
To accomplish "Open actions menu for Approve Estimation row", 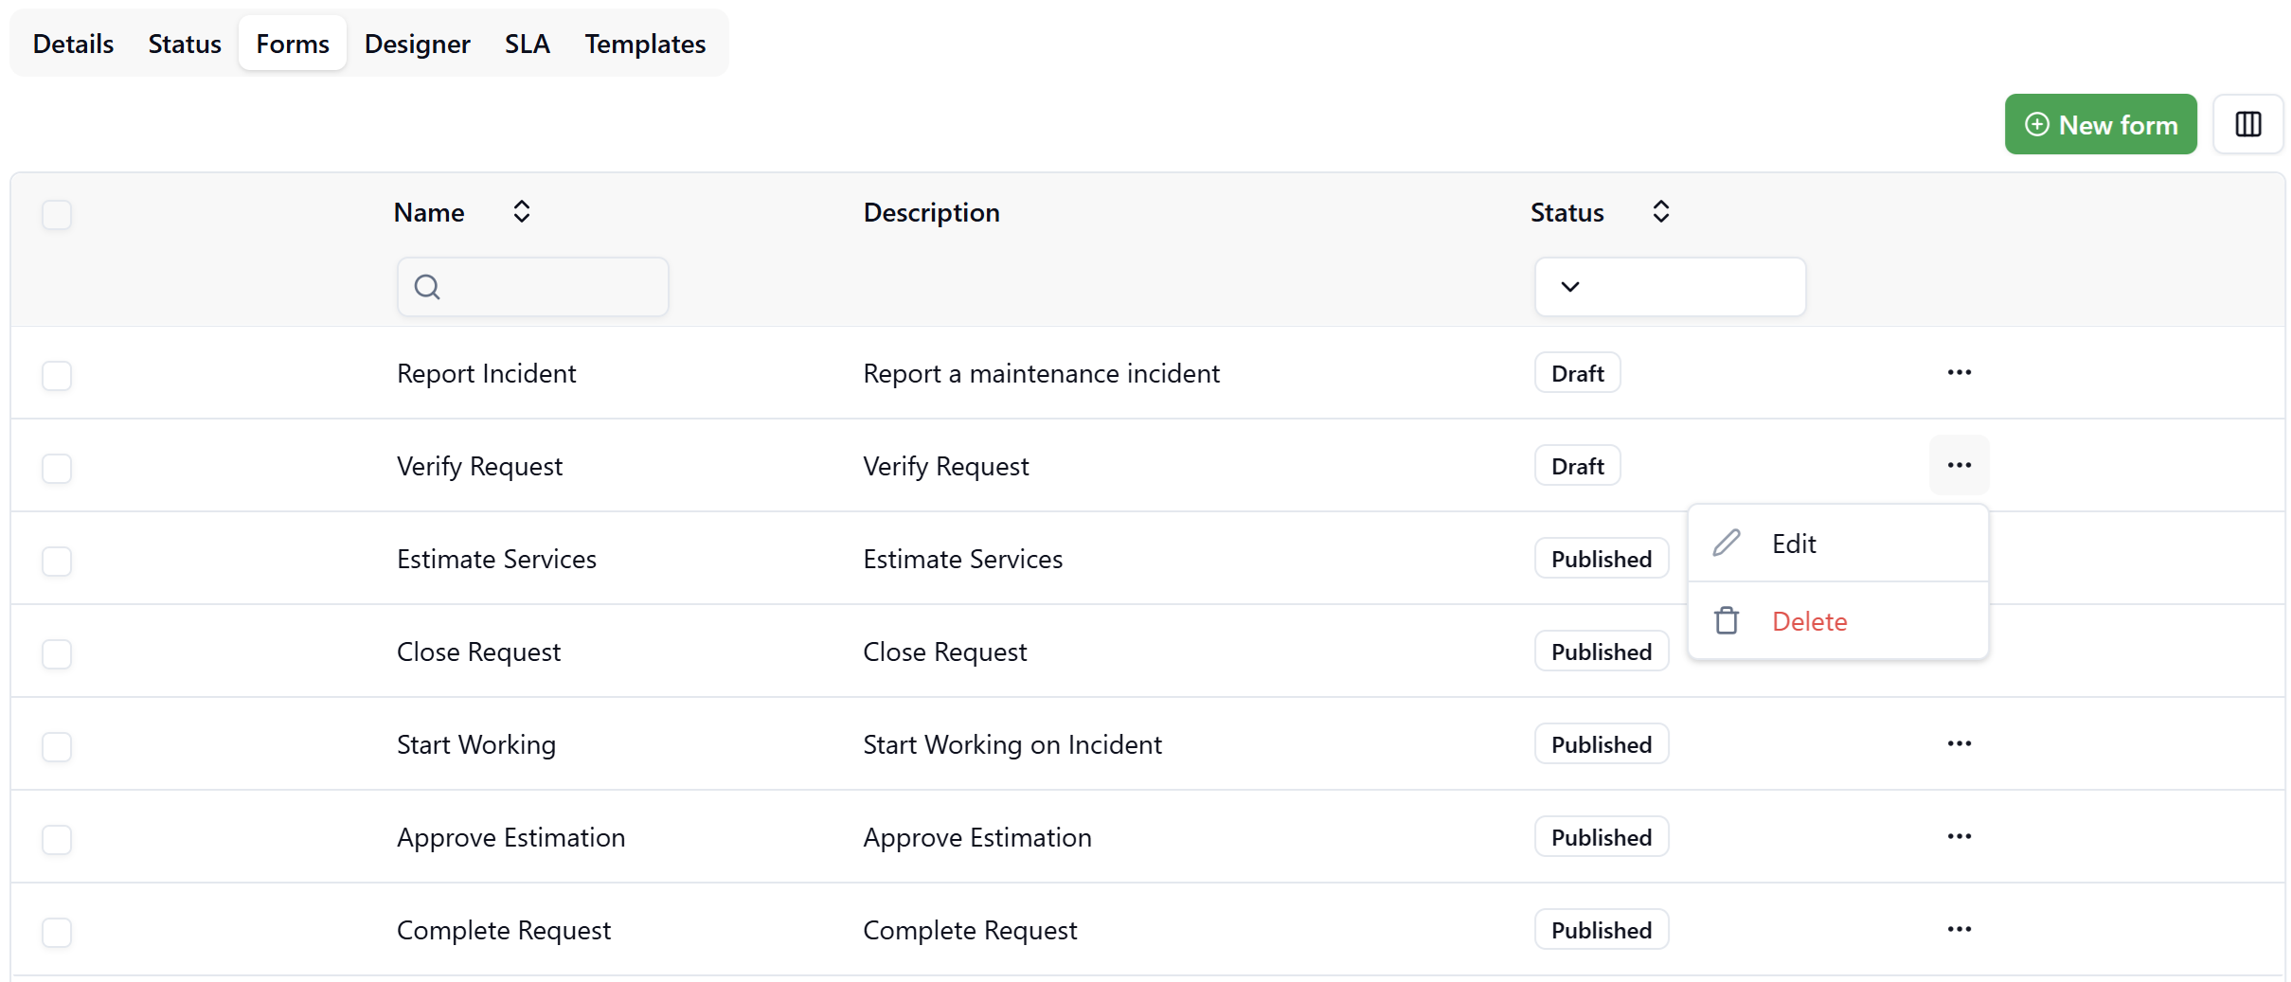I will point(1959,836).
